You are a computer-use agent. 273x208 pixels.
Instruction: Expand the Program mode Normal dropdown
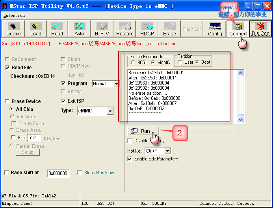coord(116,84)
